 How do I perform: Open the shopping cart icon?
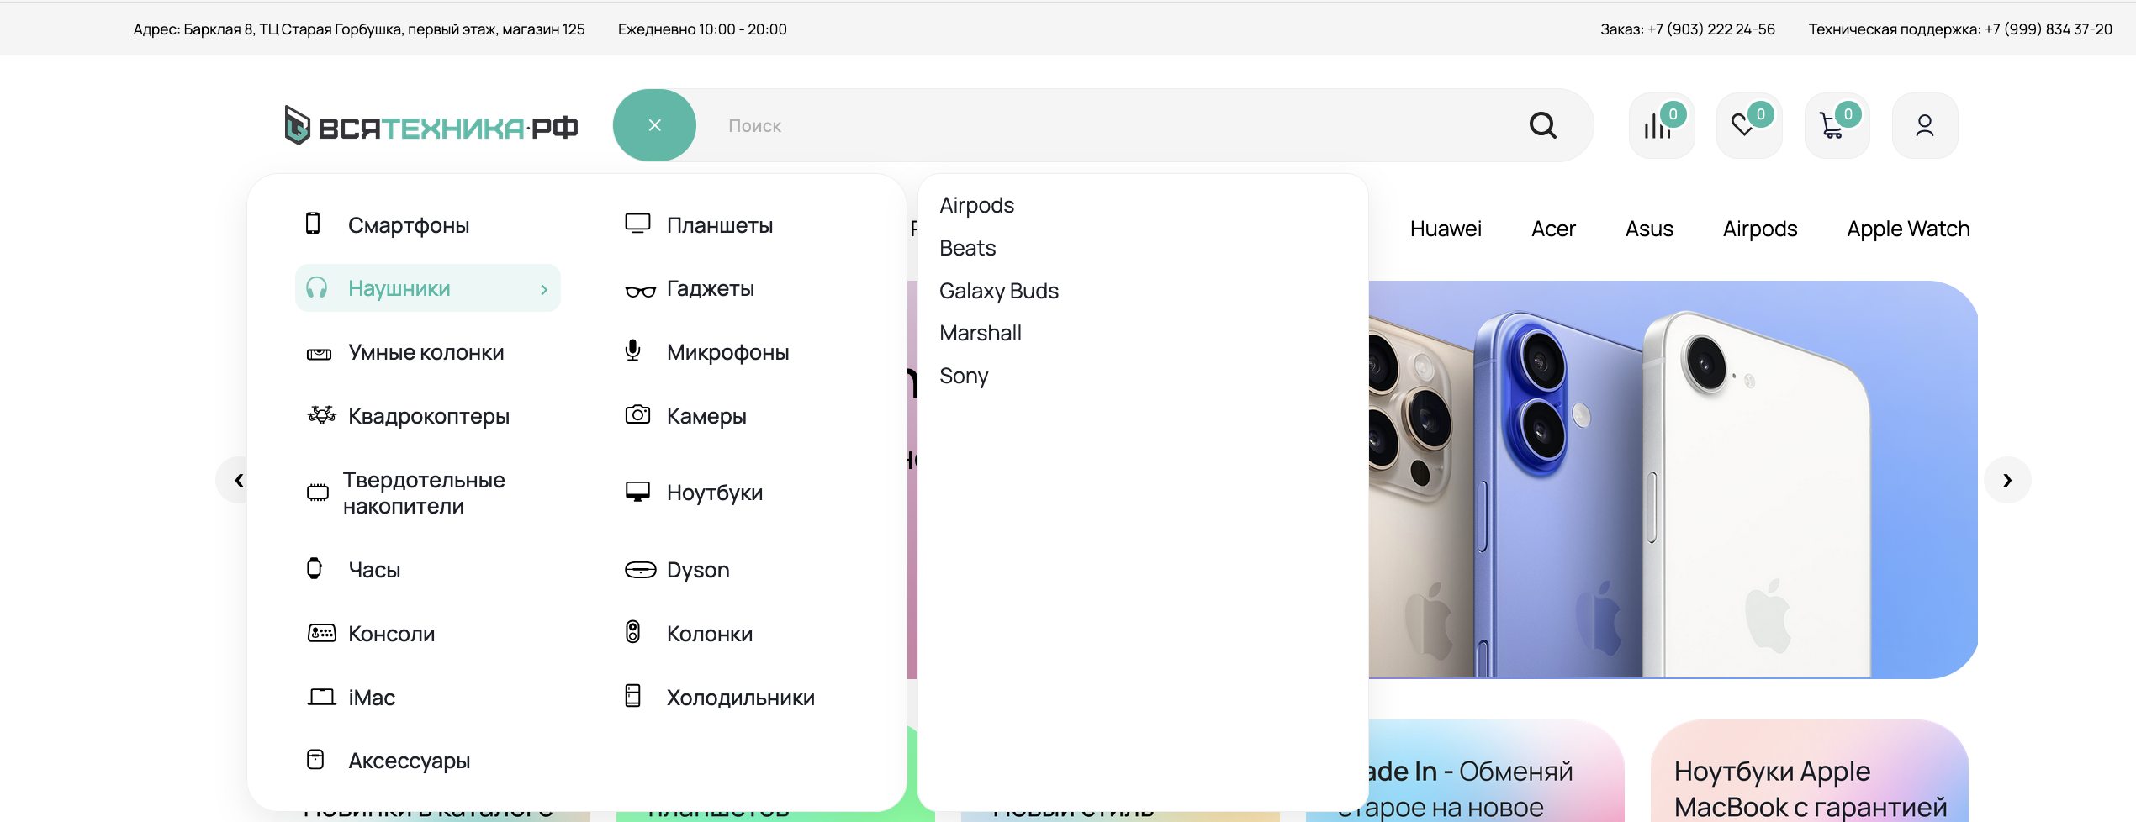(1837, 125)
